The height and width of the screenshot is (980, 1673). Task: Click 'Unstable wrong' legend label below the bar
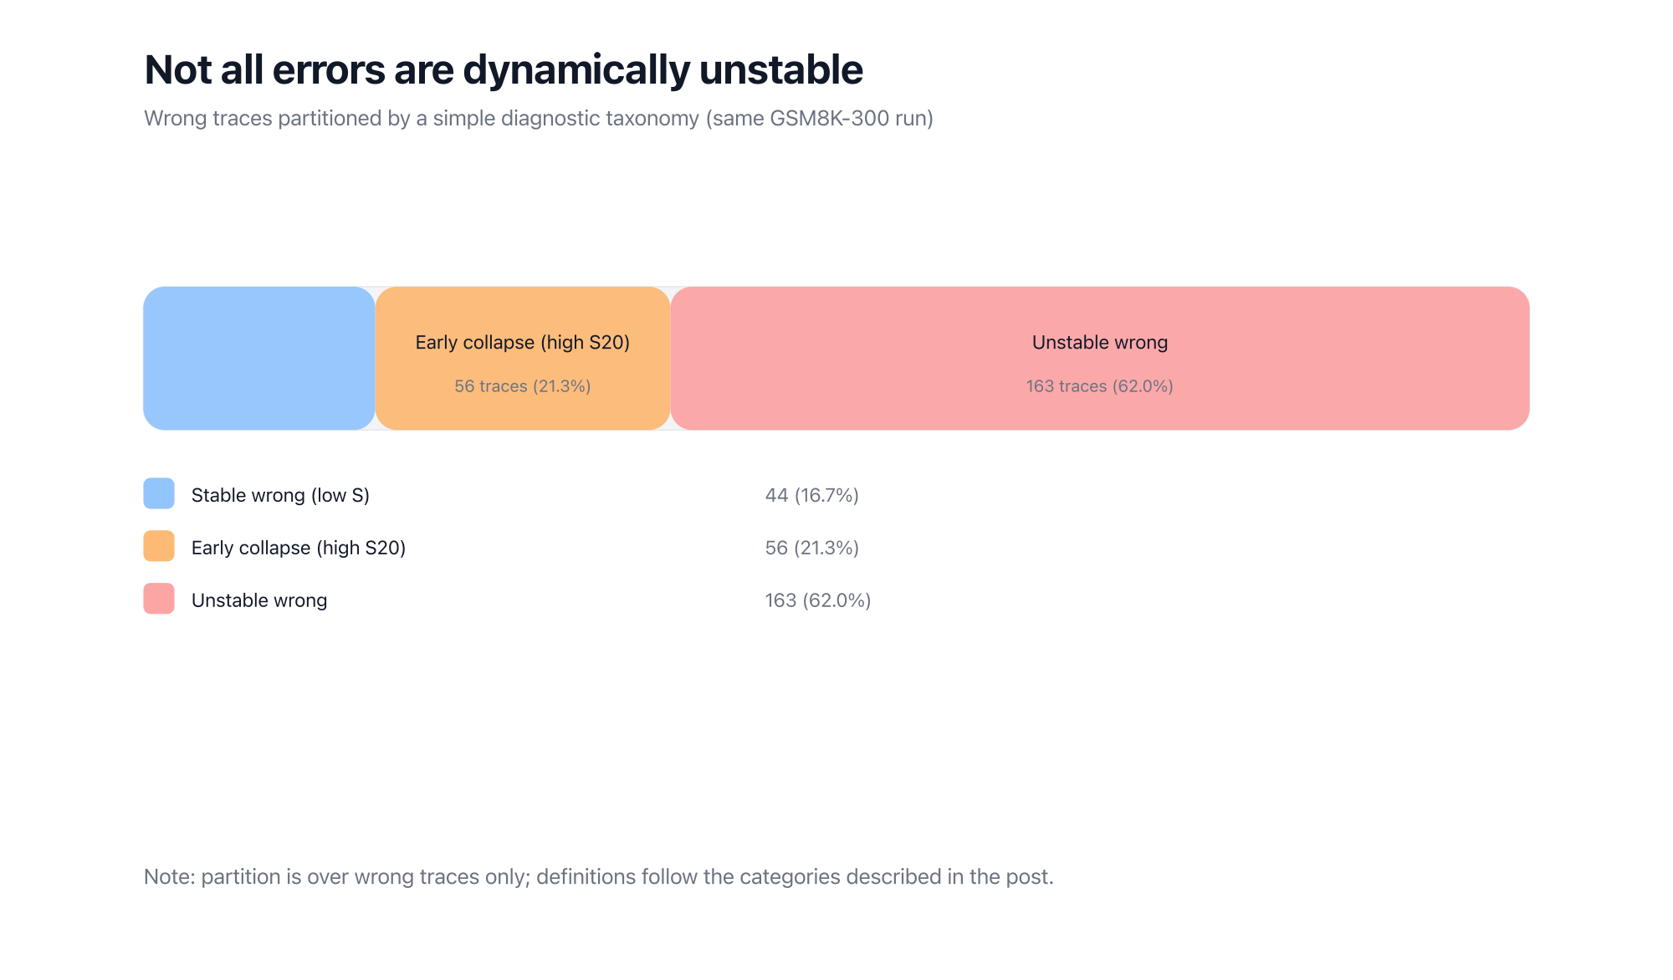click(x=258, y=600)
